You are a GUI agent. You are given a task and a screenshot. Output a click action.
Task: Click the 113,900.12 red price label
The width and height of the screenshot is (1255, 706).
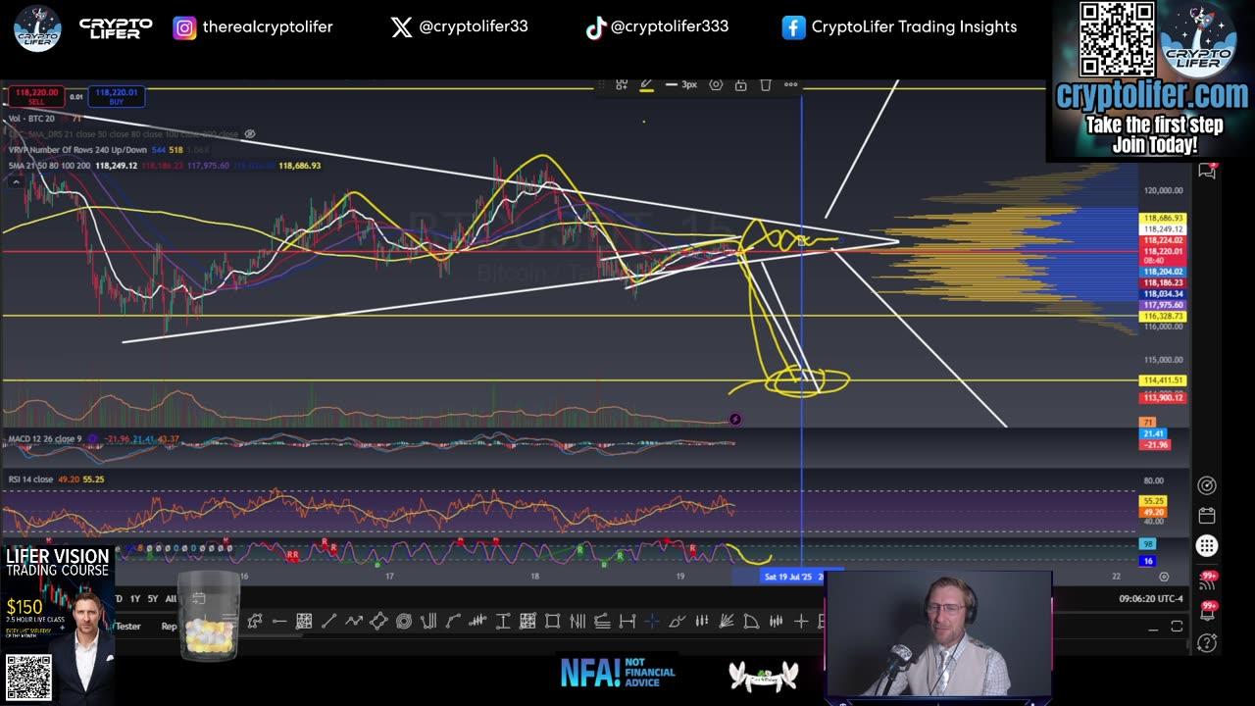[x=1163, y=397]
